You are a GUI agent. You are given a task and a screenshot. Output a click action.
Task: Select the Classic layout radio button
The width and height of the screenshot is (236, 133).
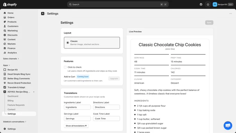68,43
